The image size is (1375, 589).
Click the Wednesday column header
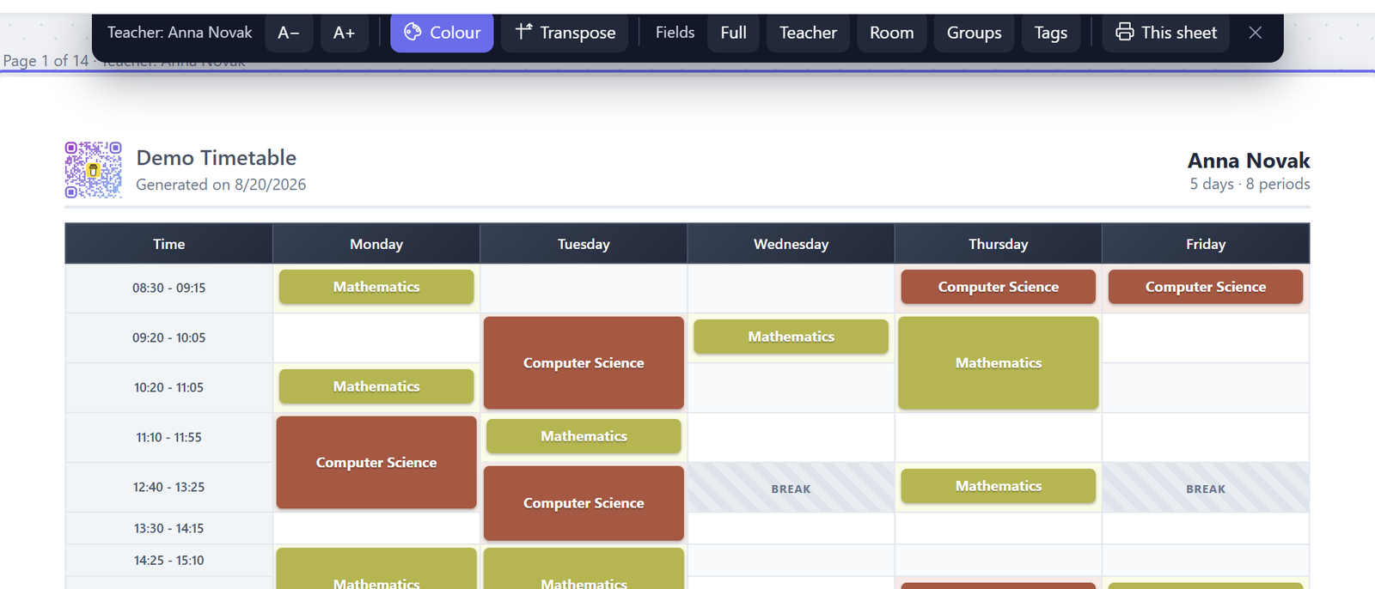(791, 244)
